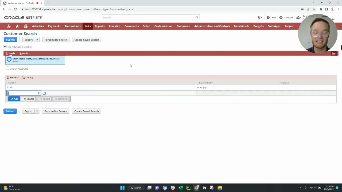Open the Payments menu
The image size is (342, 192).
[54, 26]
